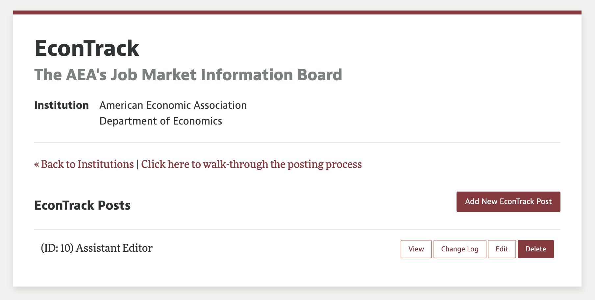Click the EconTrack Posts section heading
The width and height of the screenshot is (595, 300).
83,205
